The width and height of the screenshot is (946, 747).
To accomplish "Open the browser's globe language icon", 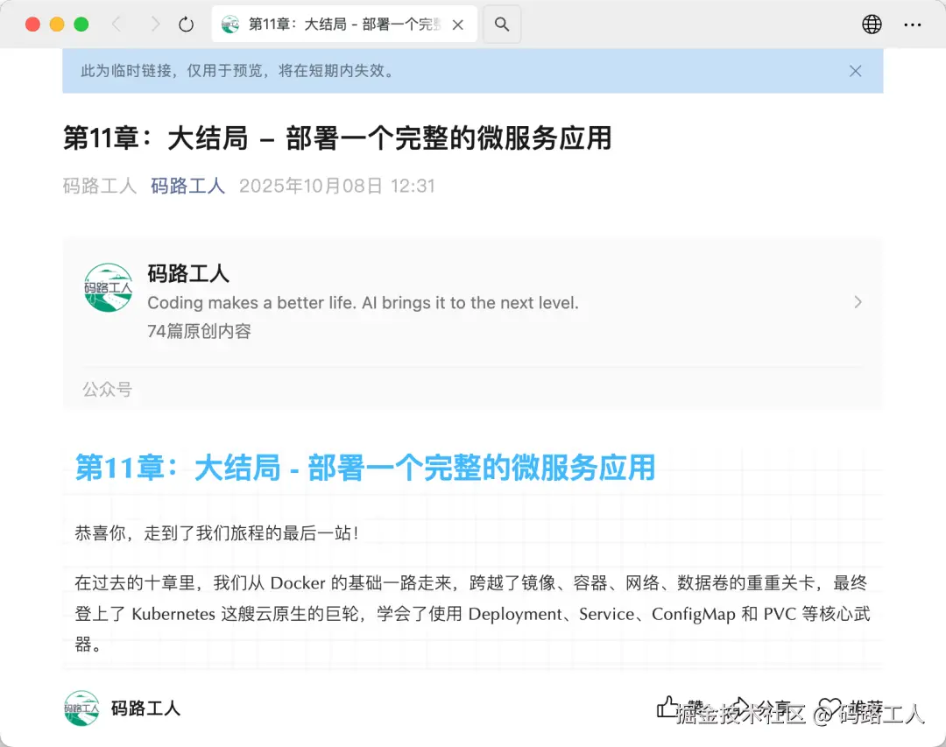I will 872,25.
